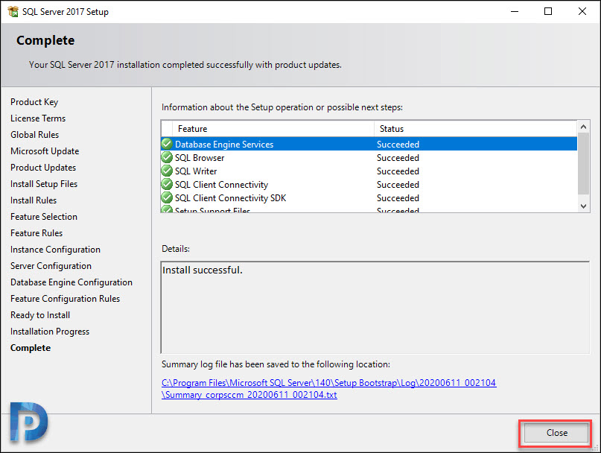This screenshot has width=601, height=453.
Task: Close the window with the title bar X
Action: [582, 11]
